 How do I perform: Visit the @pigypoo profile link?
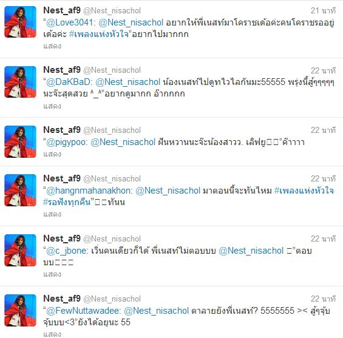coord(67,143)
